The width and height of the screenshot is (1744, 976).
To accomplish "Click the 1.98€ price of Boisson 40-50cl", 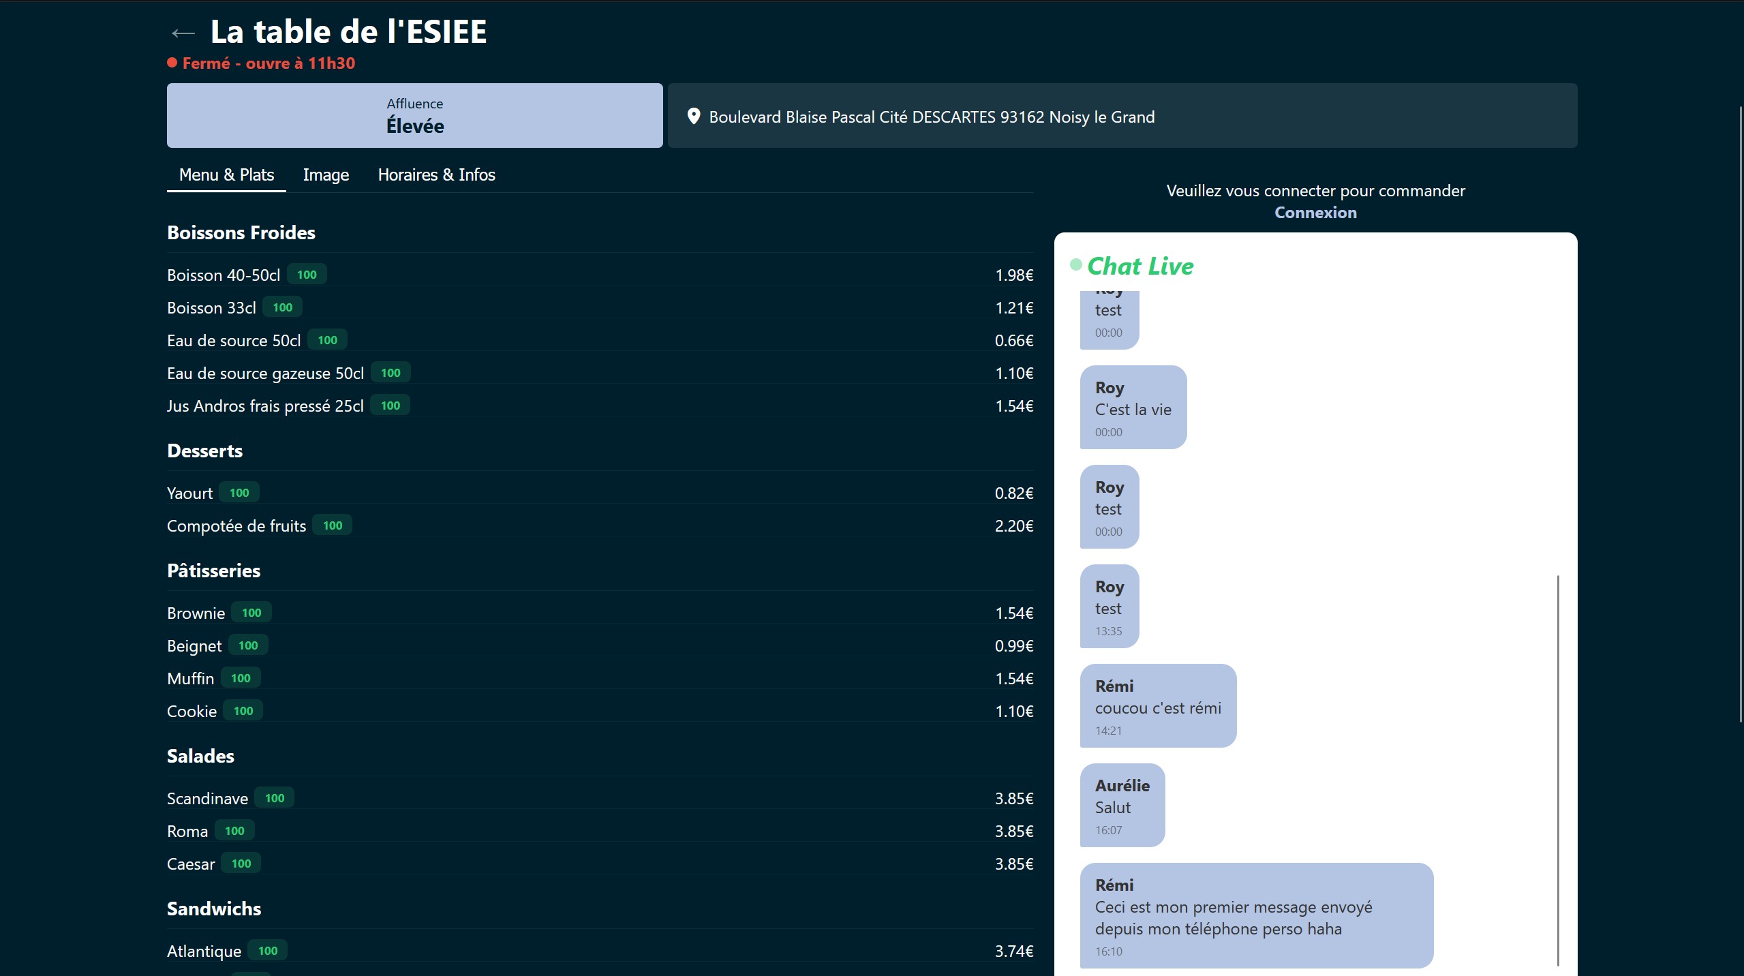I will 1014,275.
